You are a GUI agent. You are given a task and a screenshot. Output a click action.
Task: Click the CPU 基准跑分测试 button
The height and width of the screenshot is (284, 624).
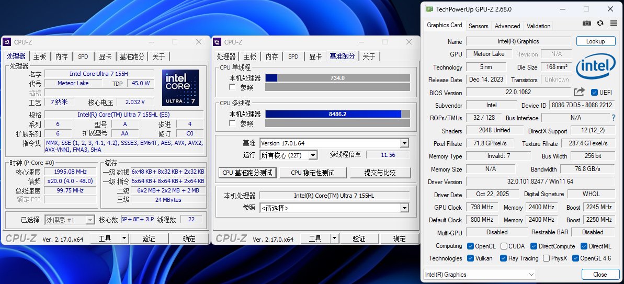247,173
